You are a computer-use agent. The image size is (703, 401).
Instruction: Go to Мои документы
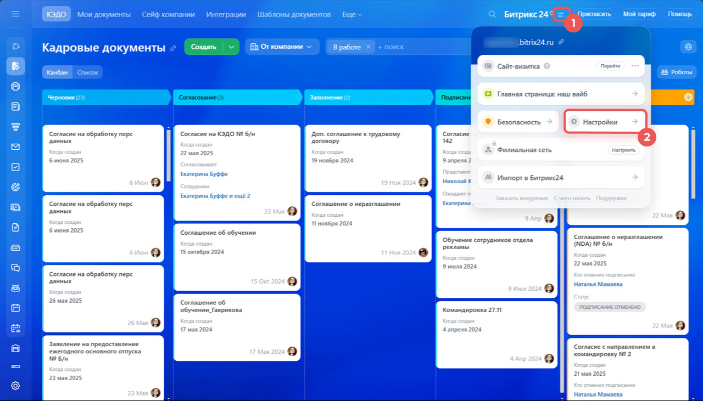coord(104,14)
